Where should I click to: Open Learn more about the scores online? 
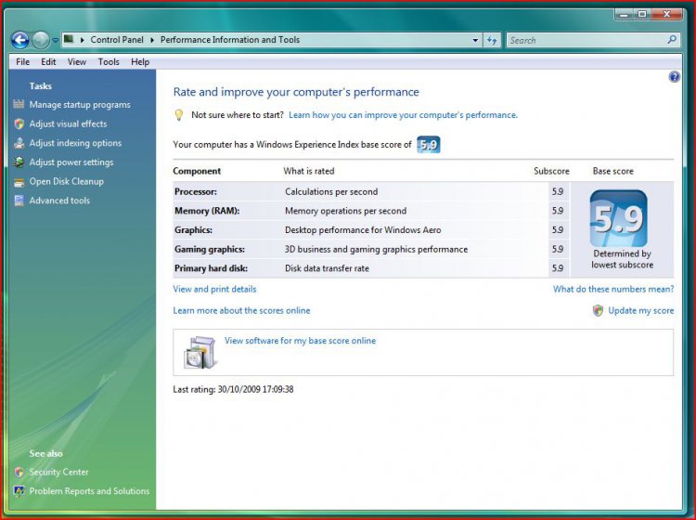coord(241,310)
